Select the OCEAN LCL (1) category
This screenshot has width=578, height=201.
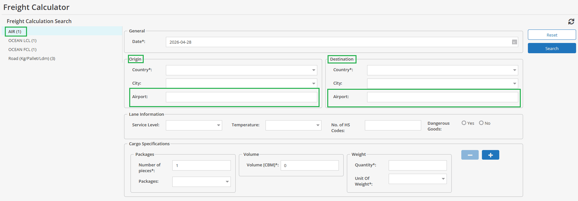62,40
